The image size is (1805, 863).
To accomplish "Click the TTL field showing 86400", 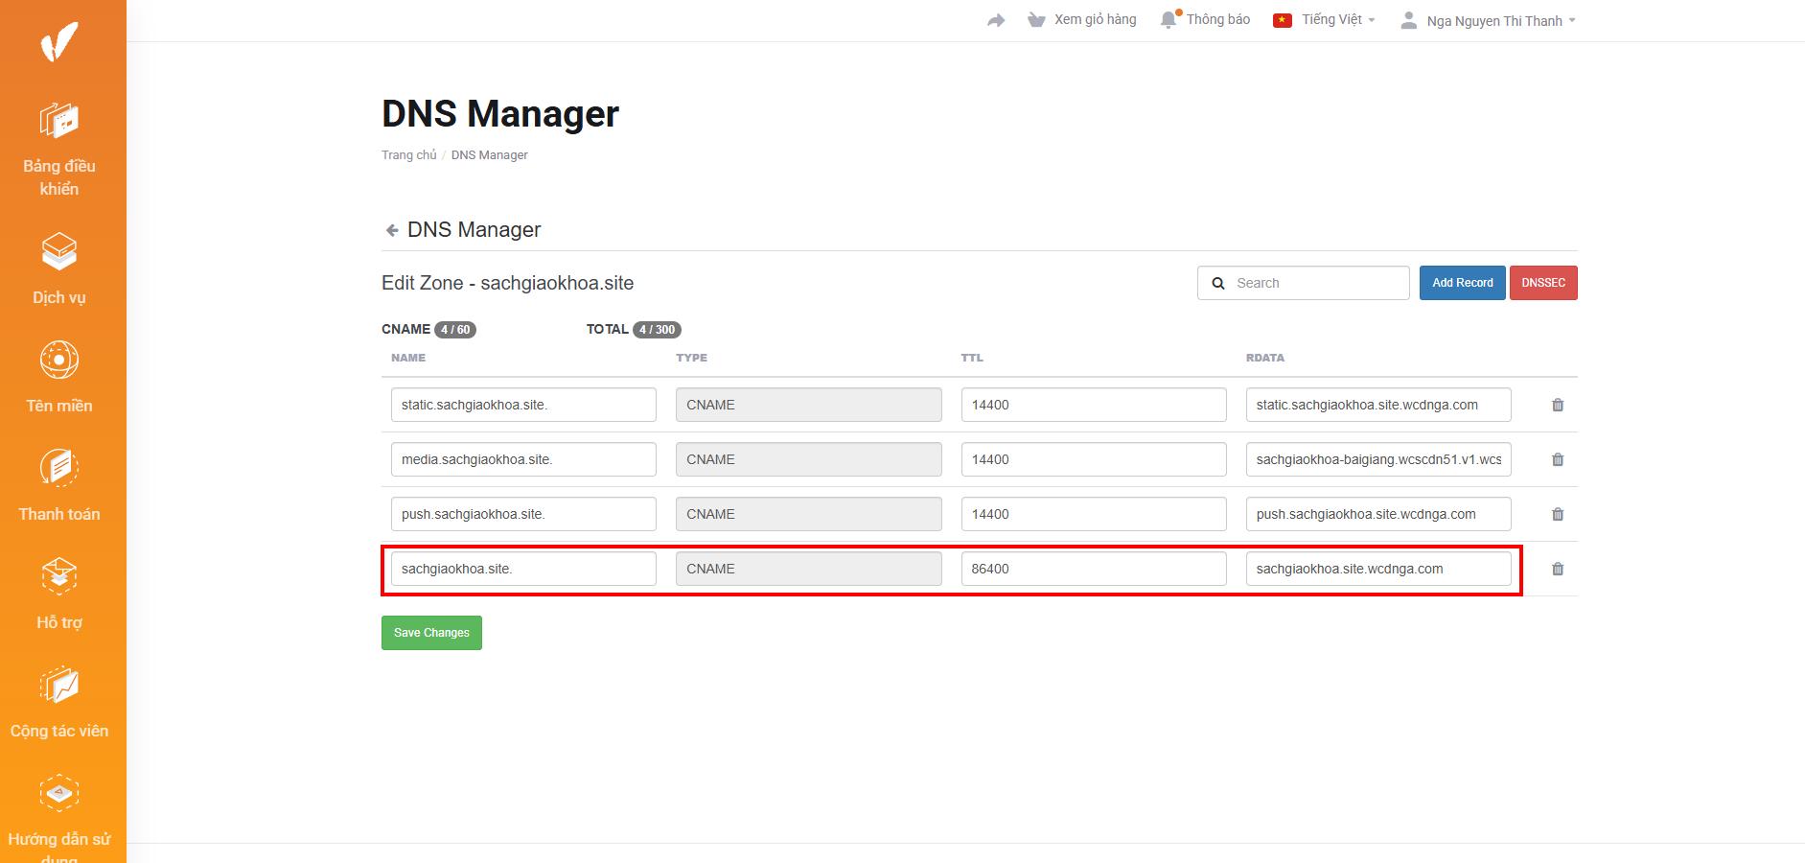I will click(1093, 569).
